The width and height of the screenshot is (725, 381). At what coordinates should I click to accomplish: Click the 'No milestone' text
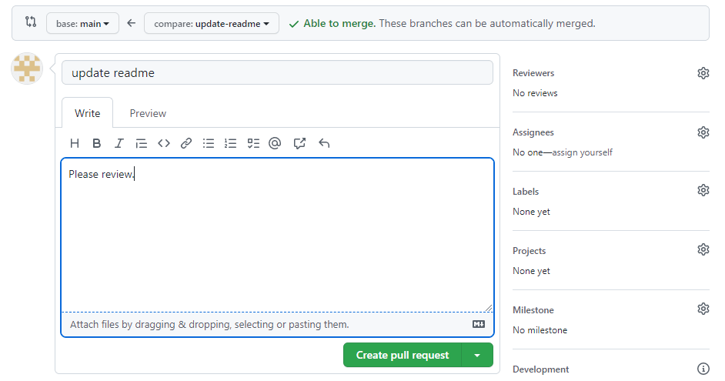(x=540, y=330)
